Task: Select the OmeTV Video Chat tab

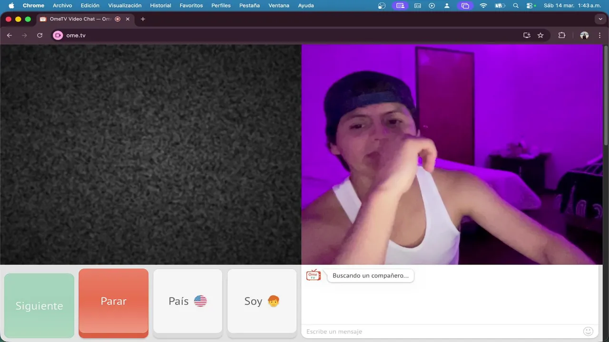Action: (86, 19)
